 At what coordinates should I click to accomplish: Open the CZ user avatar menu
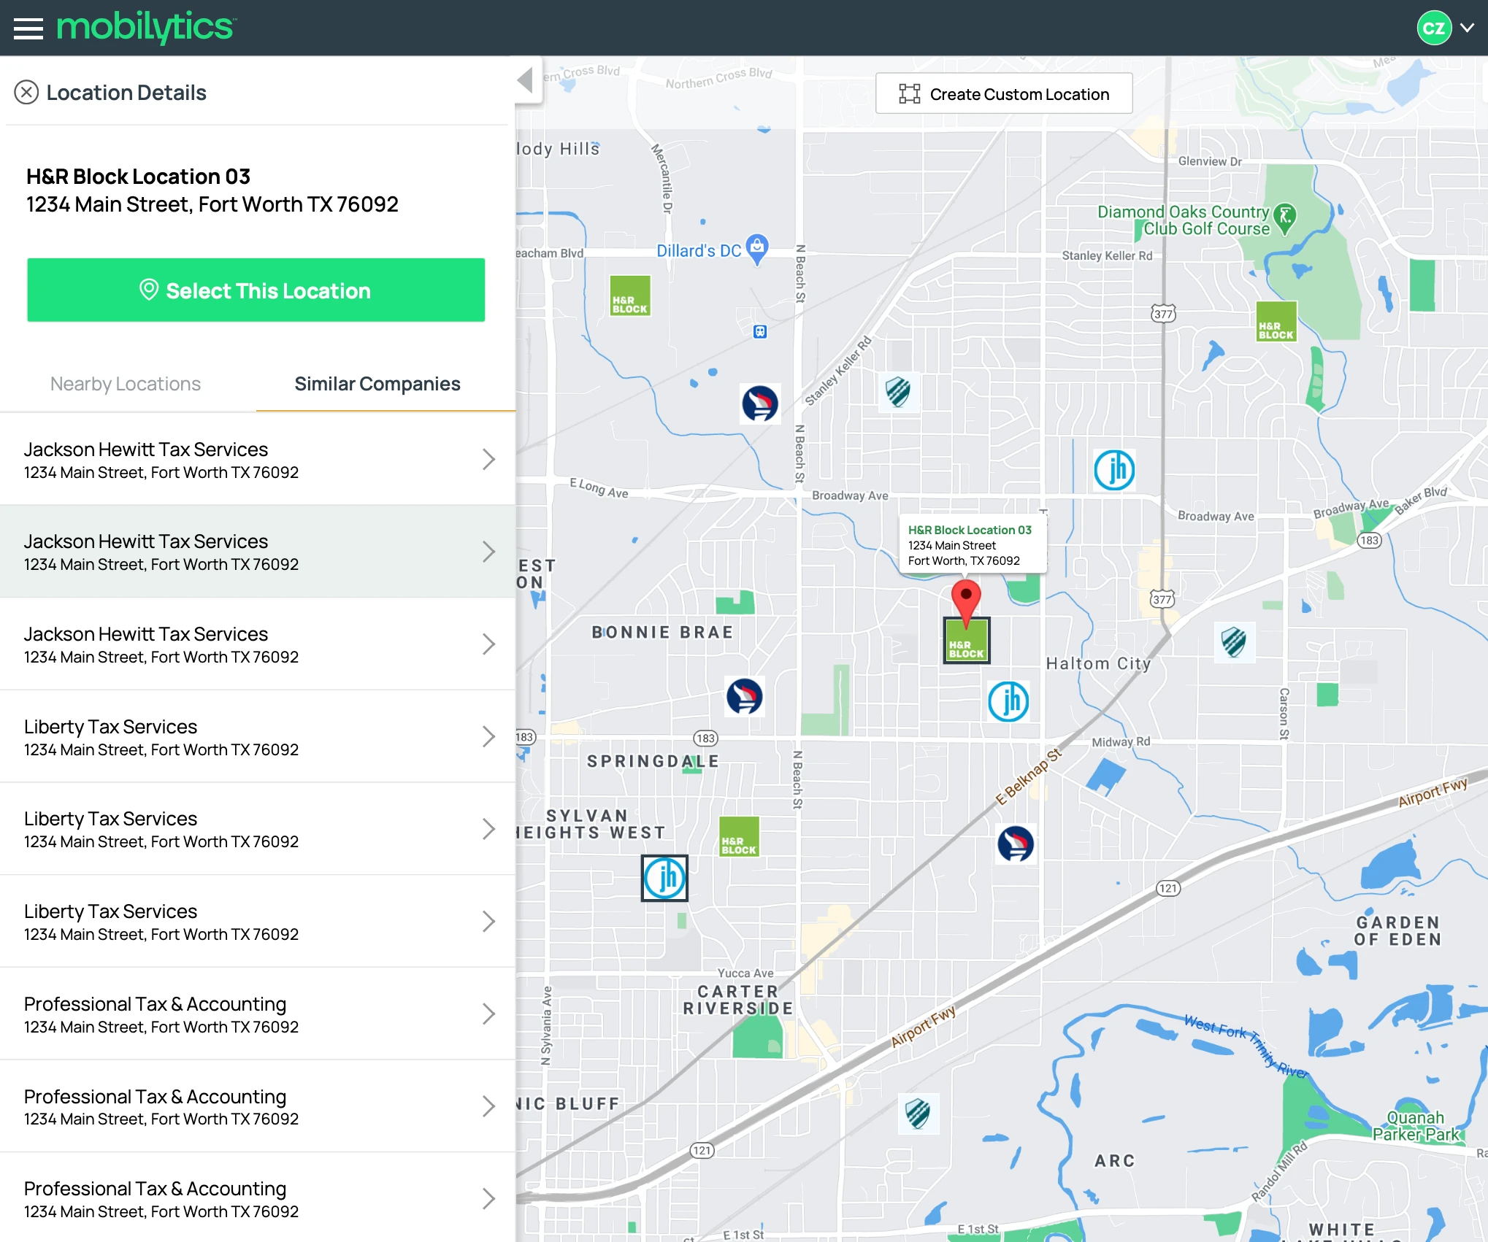(x=1434, y=28)
